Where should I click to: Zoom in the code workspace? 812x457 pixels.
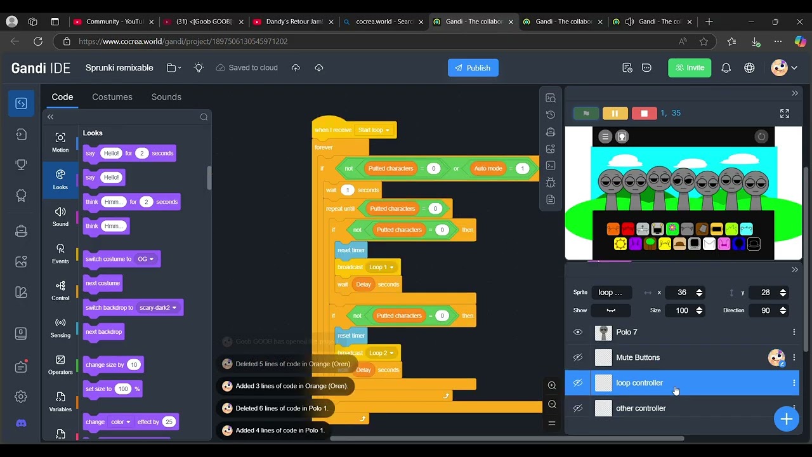552,385
